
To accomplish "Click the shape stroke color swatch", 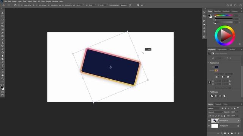I will 216,71.
